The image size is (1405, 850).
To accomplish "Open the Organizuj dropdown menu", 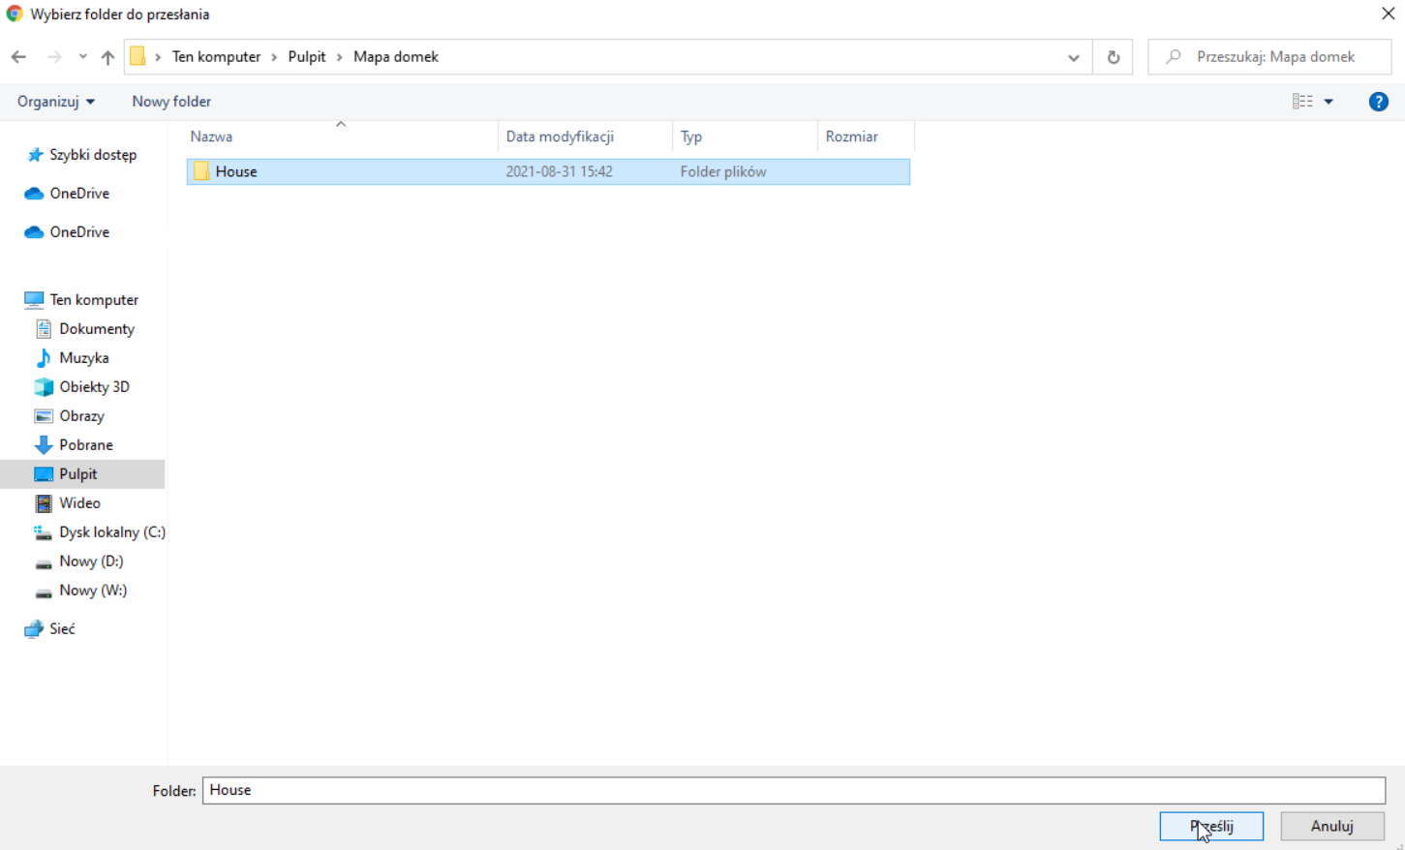I will click(x=56, y=102).
